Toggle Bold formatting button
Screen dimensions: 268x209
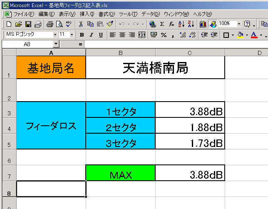(x=82, y=35)
